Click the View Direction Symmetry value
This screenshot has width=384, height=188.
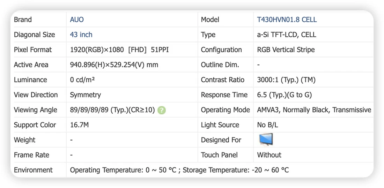86,95
